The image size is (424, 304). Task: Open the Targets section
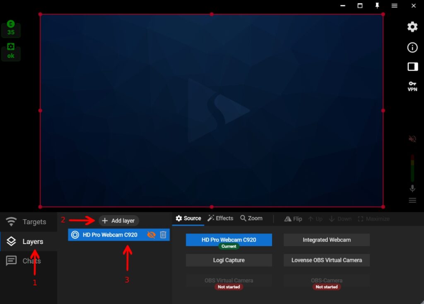pos(29,222)
